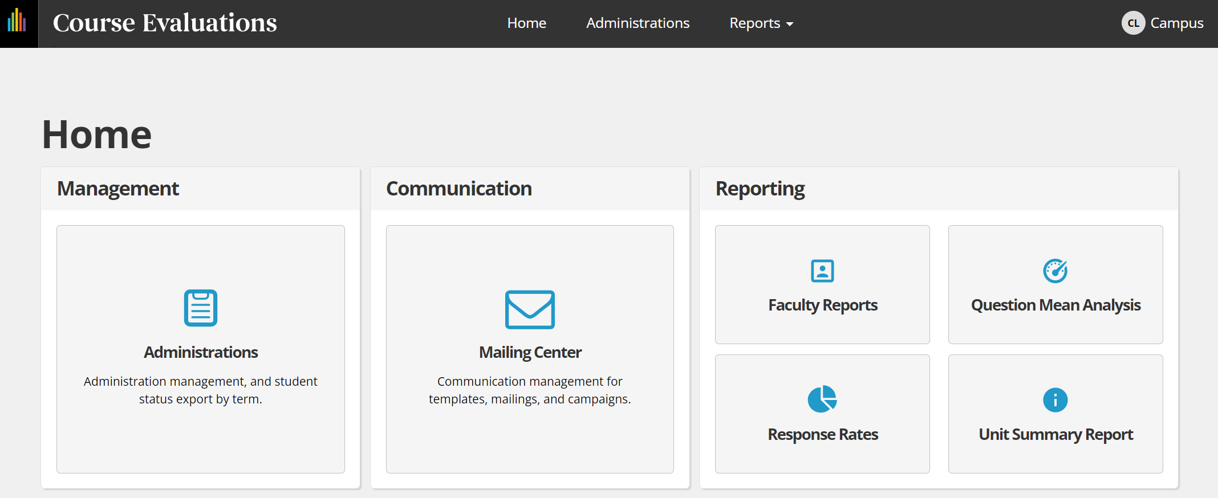1218x498 pixels.
Task: Click the large Home page heading
Action: tap(97, 134)
